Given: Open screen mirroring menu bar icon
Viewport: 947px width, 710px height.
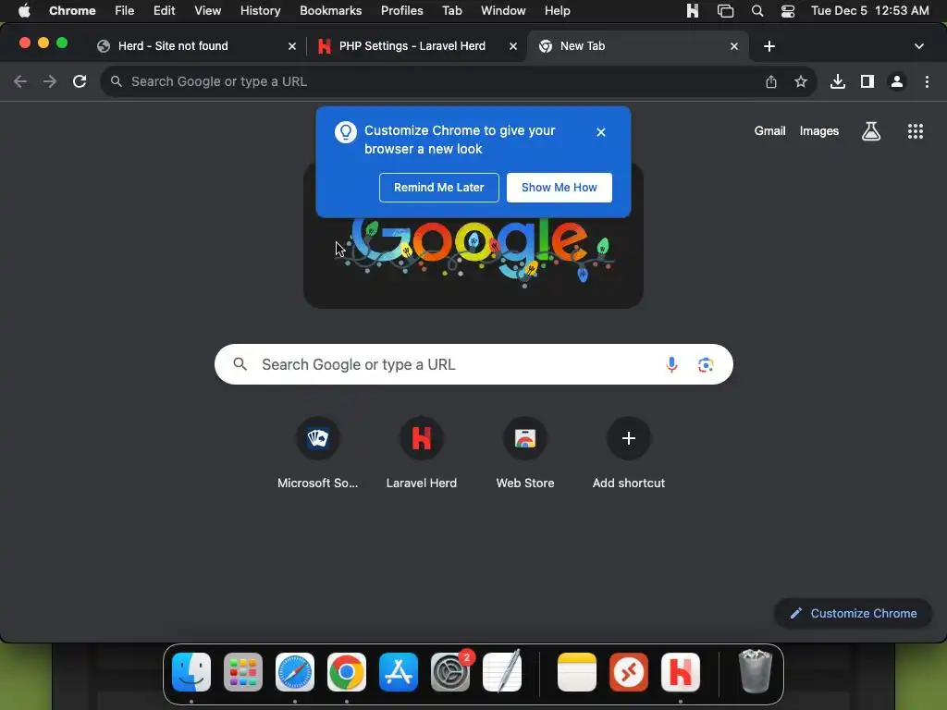Looking at the screenshot, I should 725,11.
